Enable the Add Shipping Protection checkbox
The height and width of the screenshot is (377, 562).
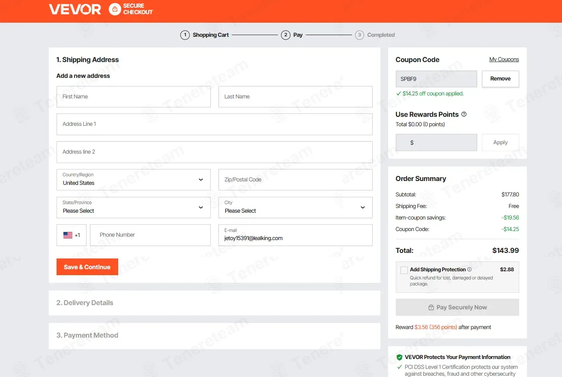tap(404, 270)
